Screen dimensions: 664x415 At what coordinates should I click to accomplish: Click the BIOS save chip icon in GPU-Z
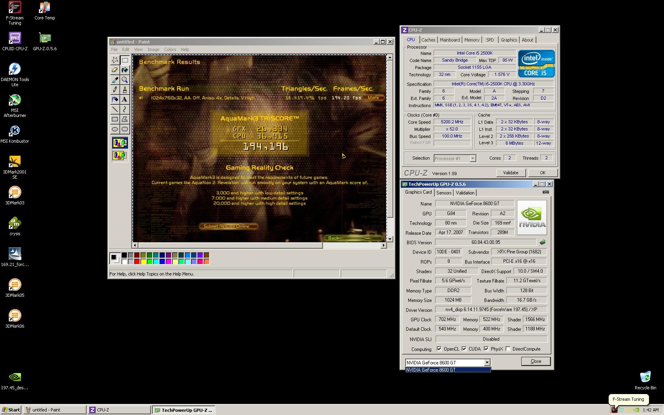point(543,242)
